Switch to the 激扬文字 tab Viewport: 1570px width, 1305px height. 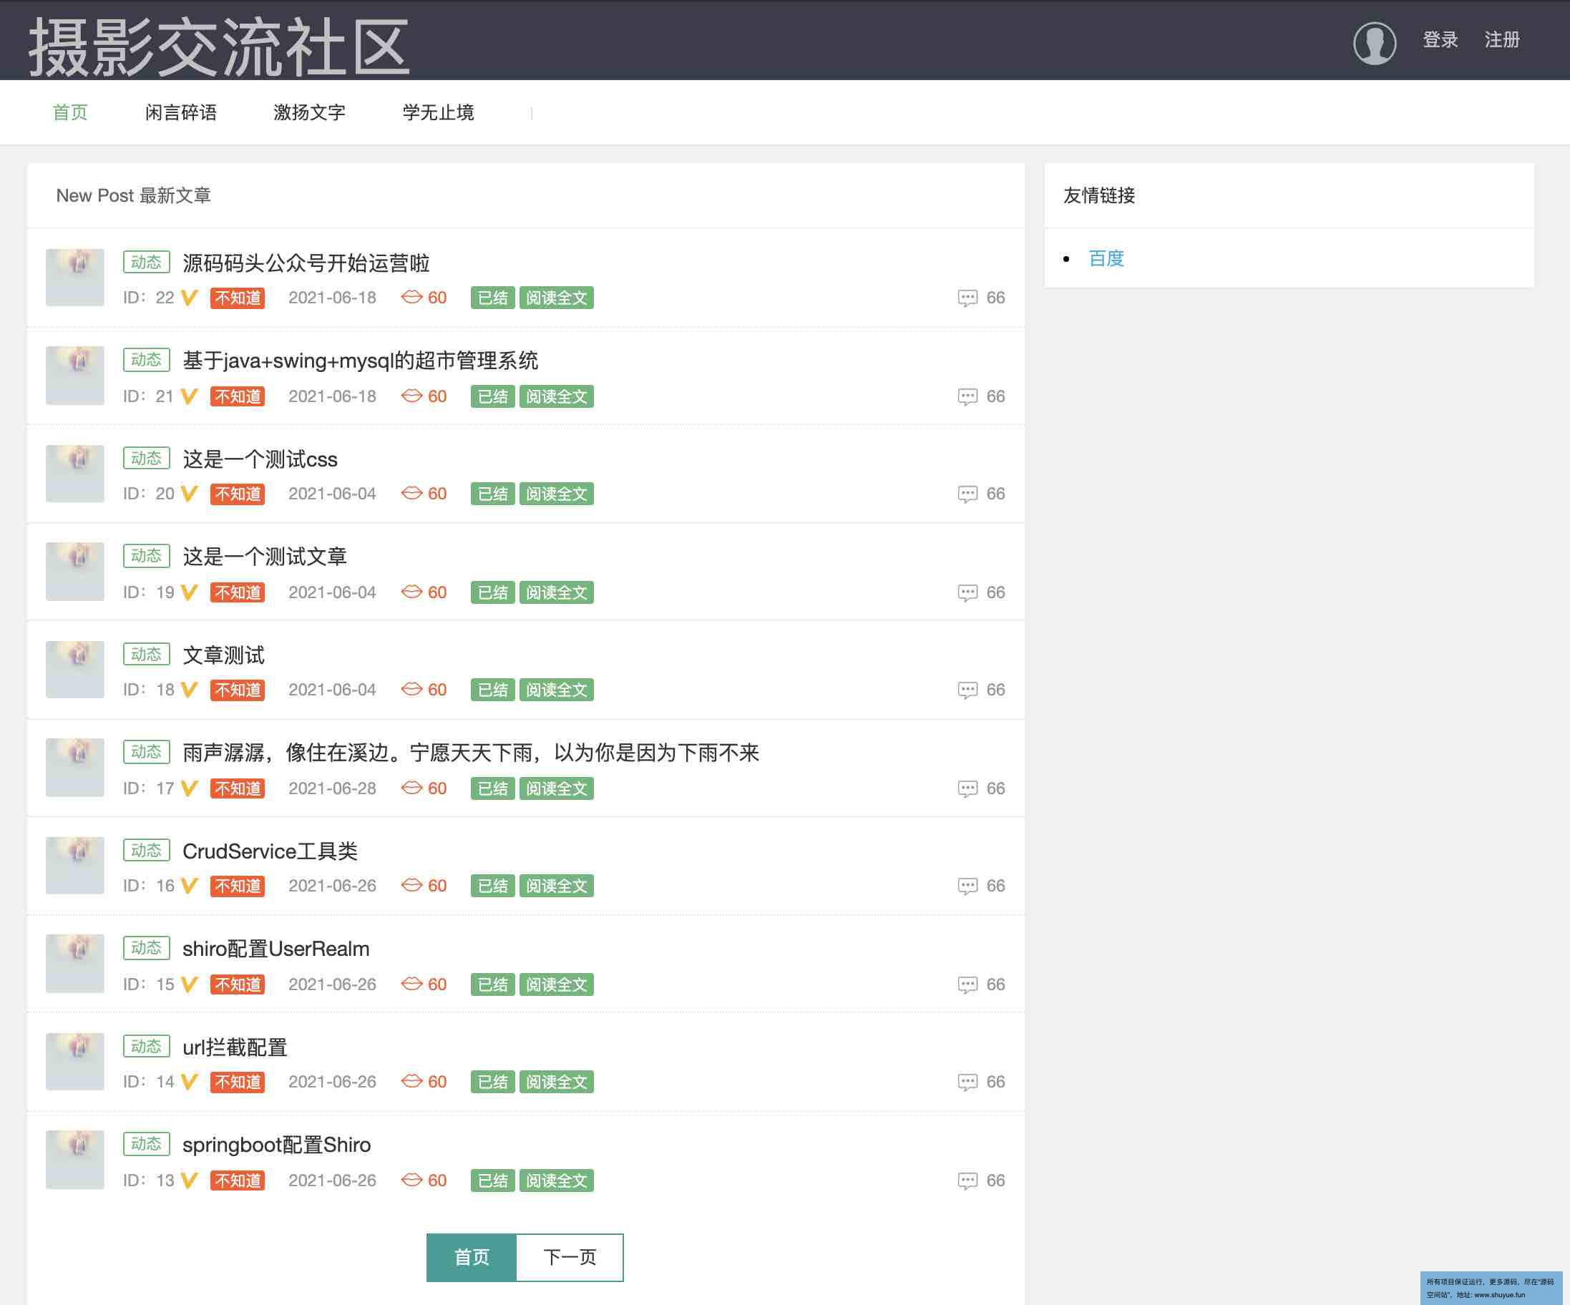coord(310,112)
